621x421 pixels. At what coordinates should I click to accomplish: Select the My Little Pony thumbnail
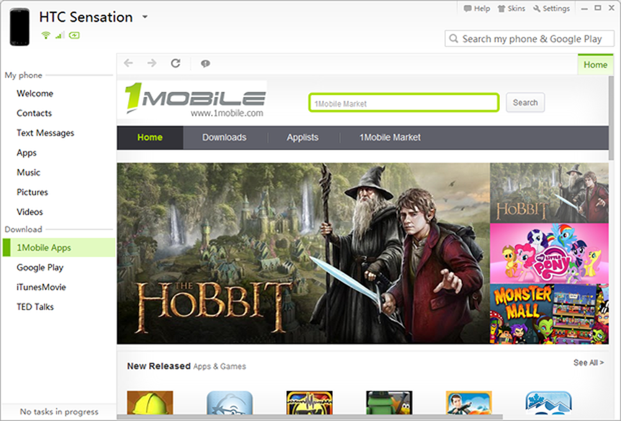pyautogui.click(x=549, y=254)
